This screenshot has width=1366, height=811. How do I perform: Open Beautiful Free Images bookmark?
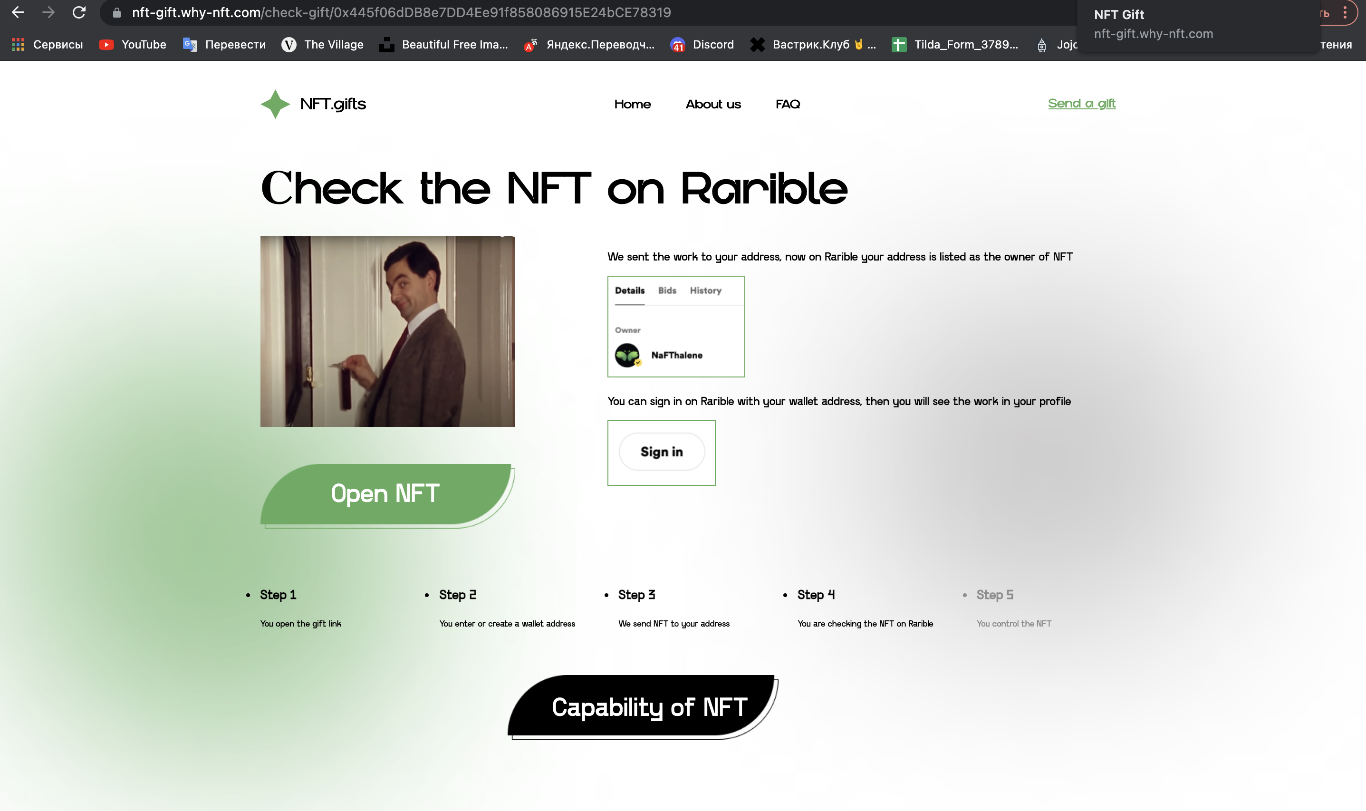pos(443,44)
